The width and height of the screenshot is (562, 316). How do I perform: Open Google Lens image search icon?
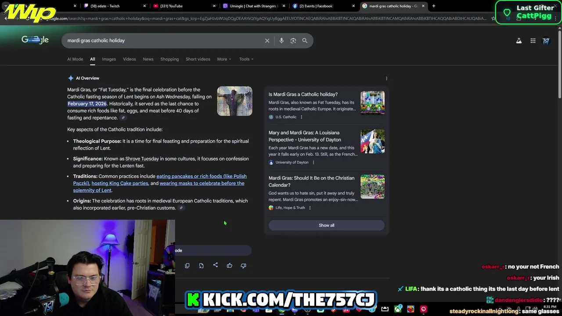[293, 40]
